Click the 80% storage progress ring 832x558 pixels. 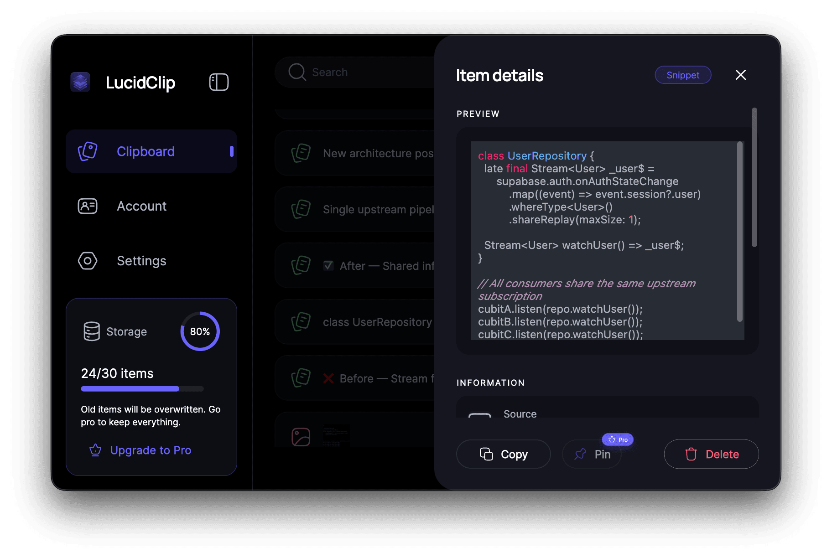pyautogui.click(x=200, y=331)
